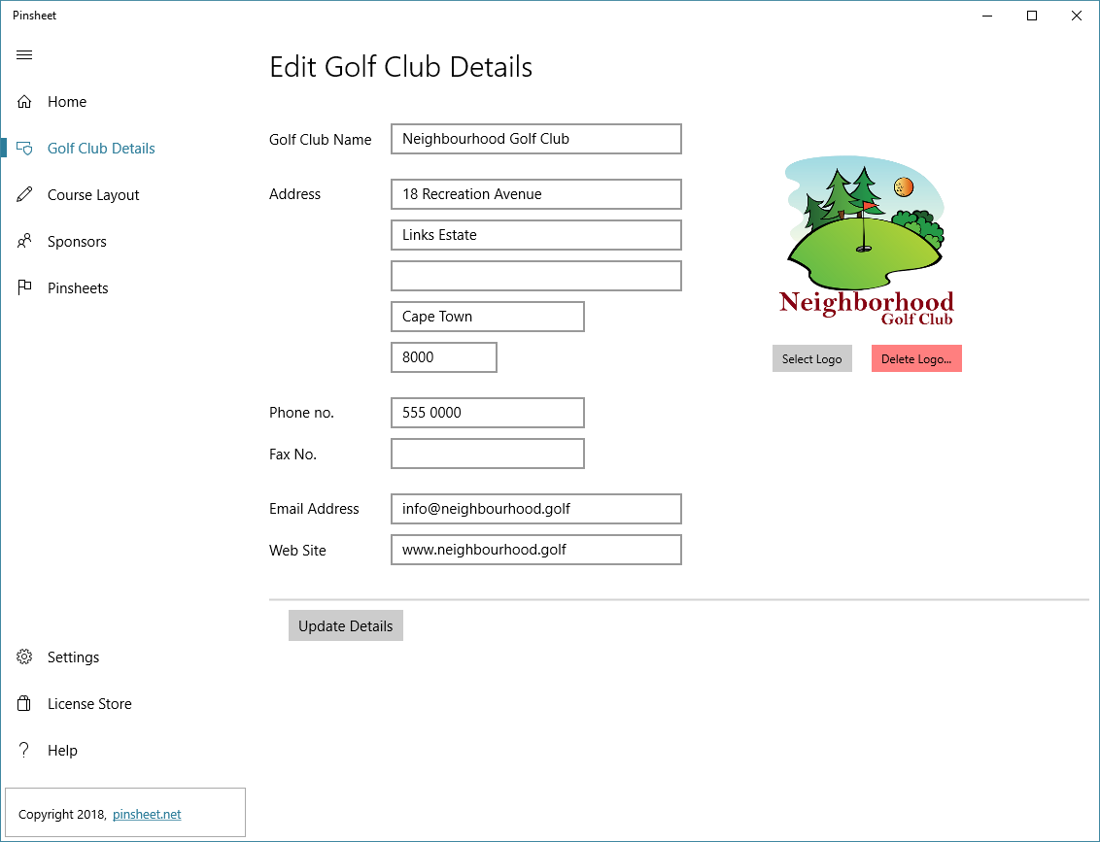Click the Web Site label

297,551
